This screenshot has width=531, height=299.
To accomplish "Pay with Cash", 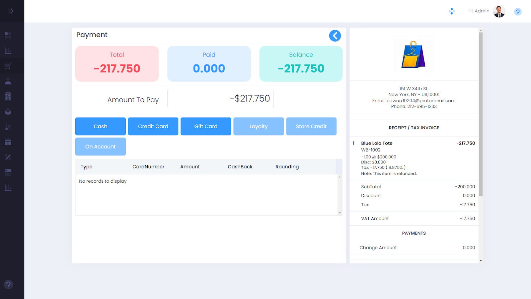I will click(x=100, y=126).
